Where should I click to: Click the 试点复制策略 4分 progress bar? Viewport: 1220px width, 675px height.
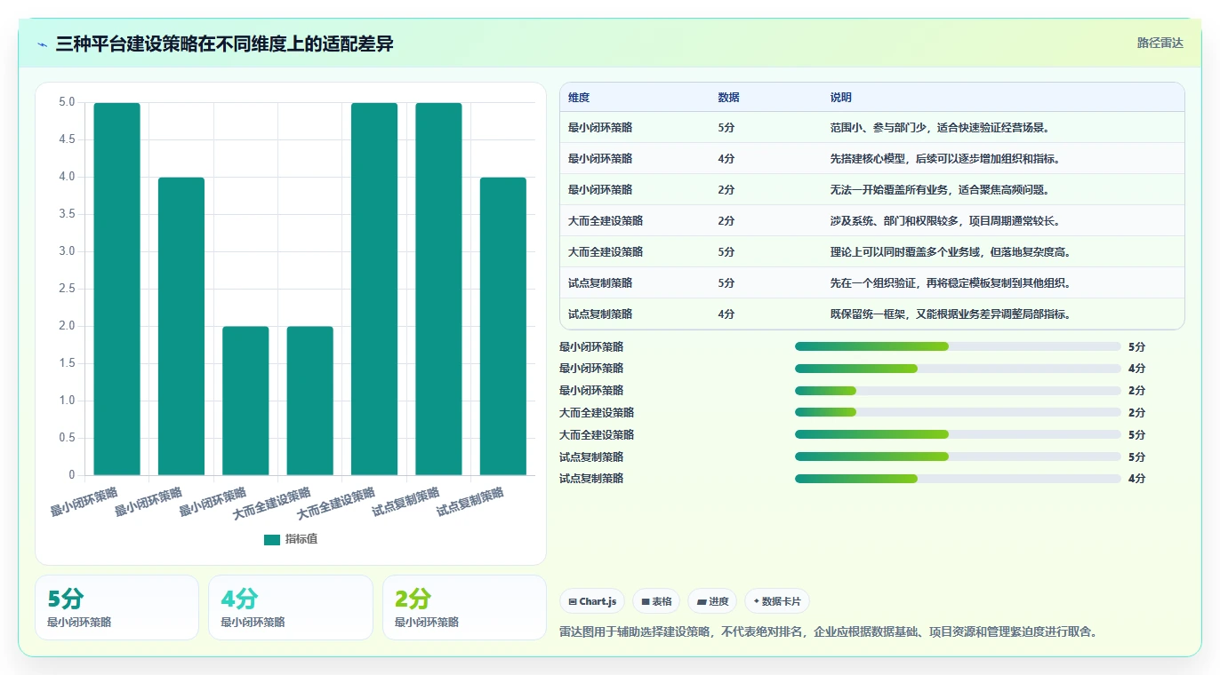click(x=958, y=479)
